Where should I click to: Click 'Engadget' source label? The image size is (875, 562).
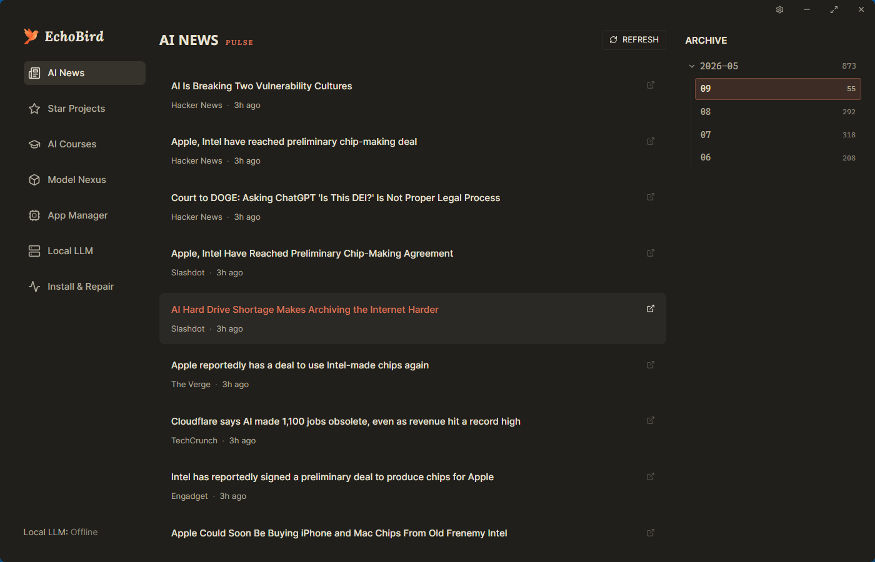coord(189,496)
